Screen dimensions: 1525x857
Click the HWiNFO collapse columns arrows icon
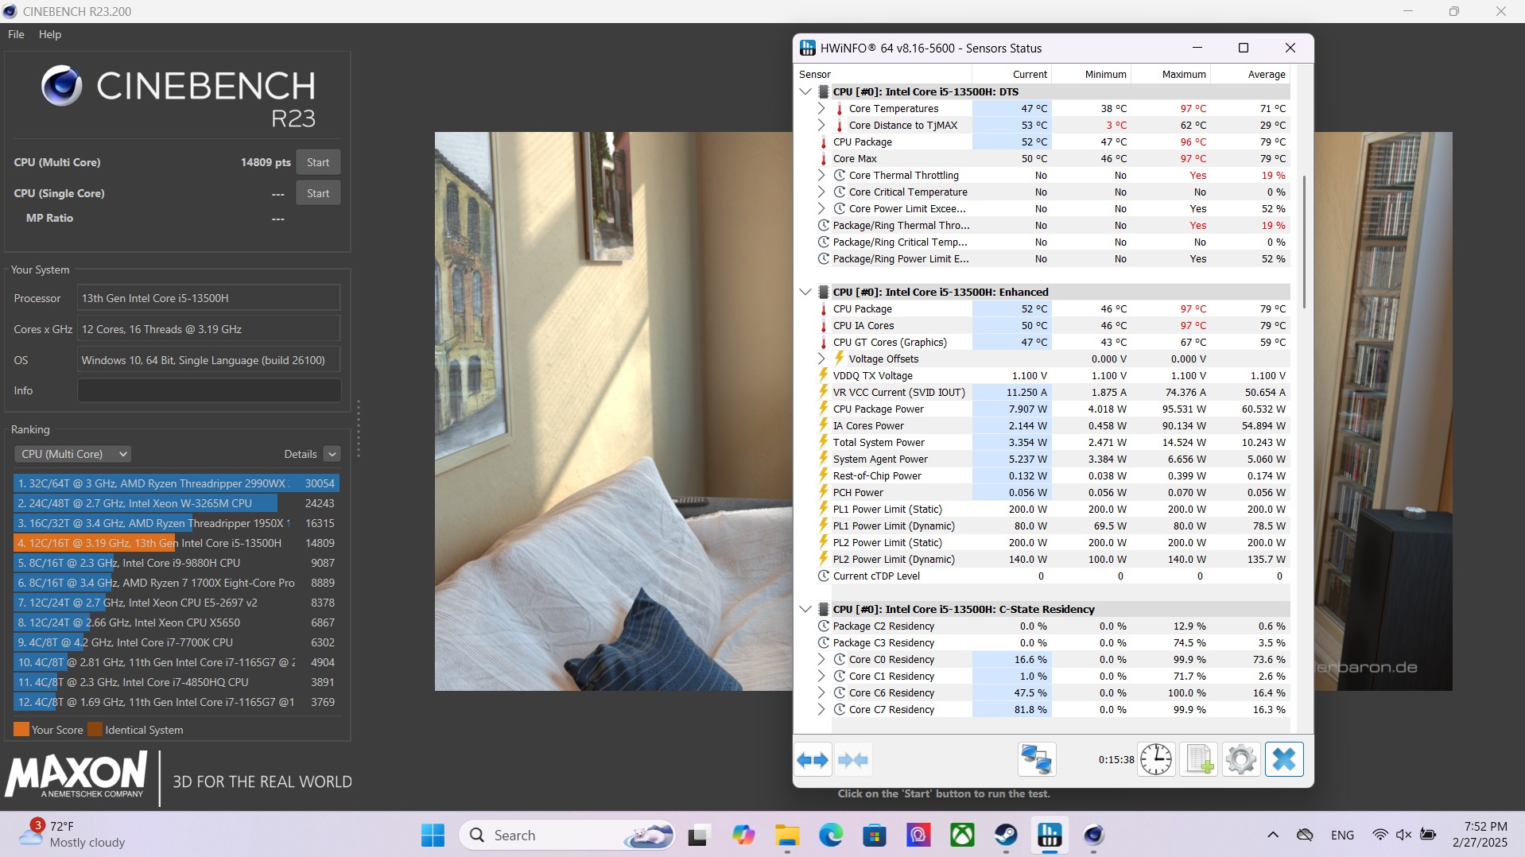click(853, 760)
